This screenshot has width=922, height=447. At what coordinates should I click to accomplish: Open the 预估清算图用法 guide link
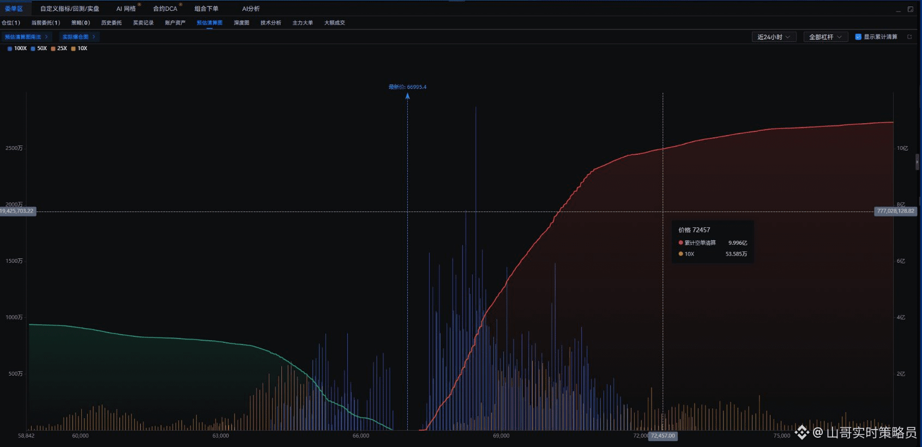point(27,37)
